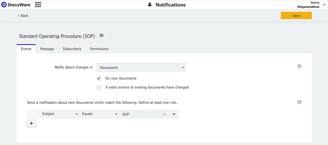Open info icon beside rule definition text
This screenshot has height=145, width=328.
[x=299, y=102]
